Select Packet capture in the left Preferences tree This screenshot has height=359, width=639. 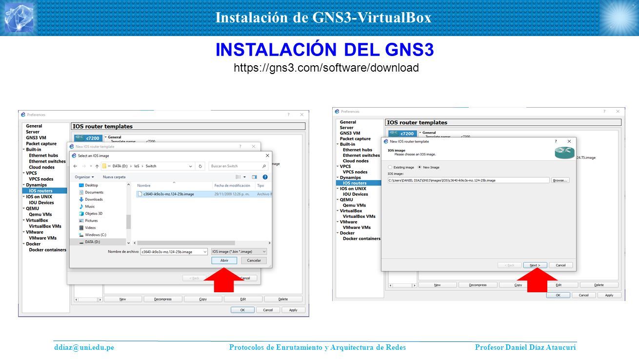pyautogui.click(x=41, y=144)
